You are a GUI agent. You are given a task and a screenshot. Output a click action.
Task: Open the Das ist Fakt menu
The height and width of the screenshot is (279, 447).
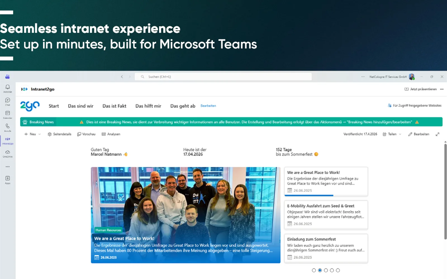coord(114,106)
